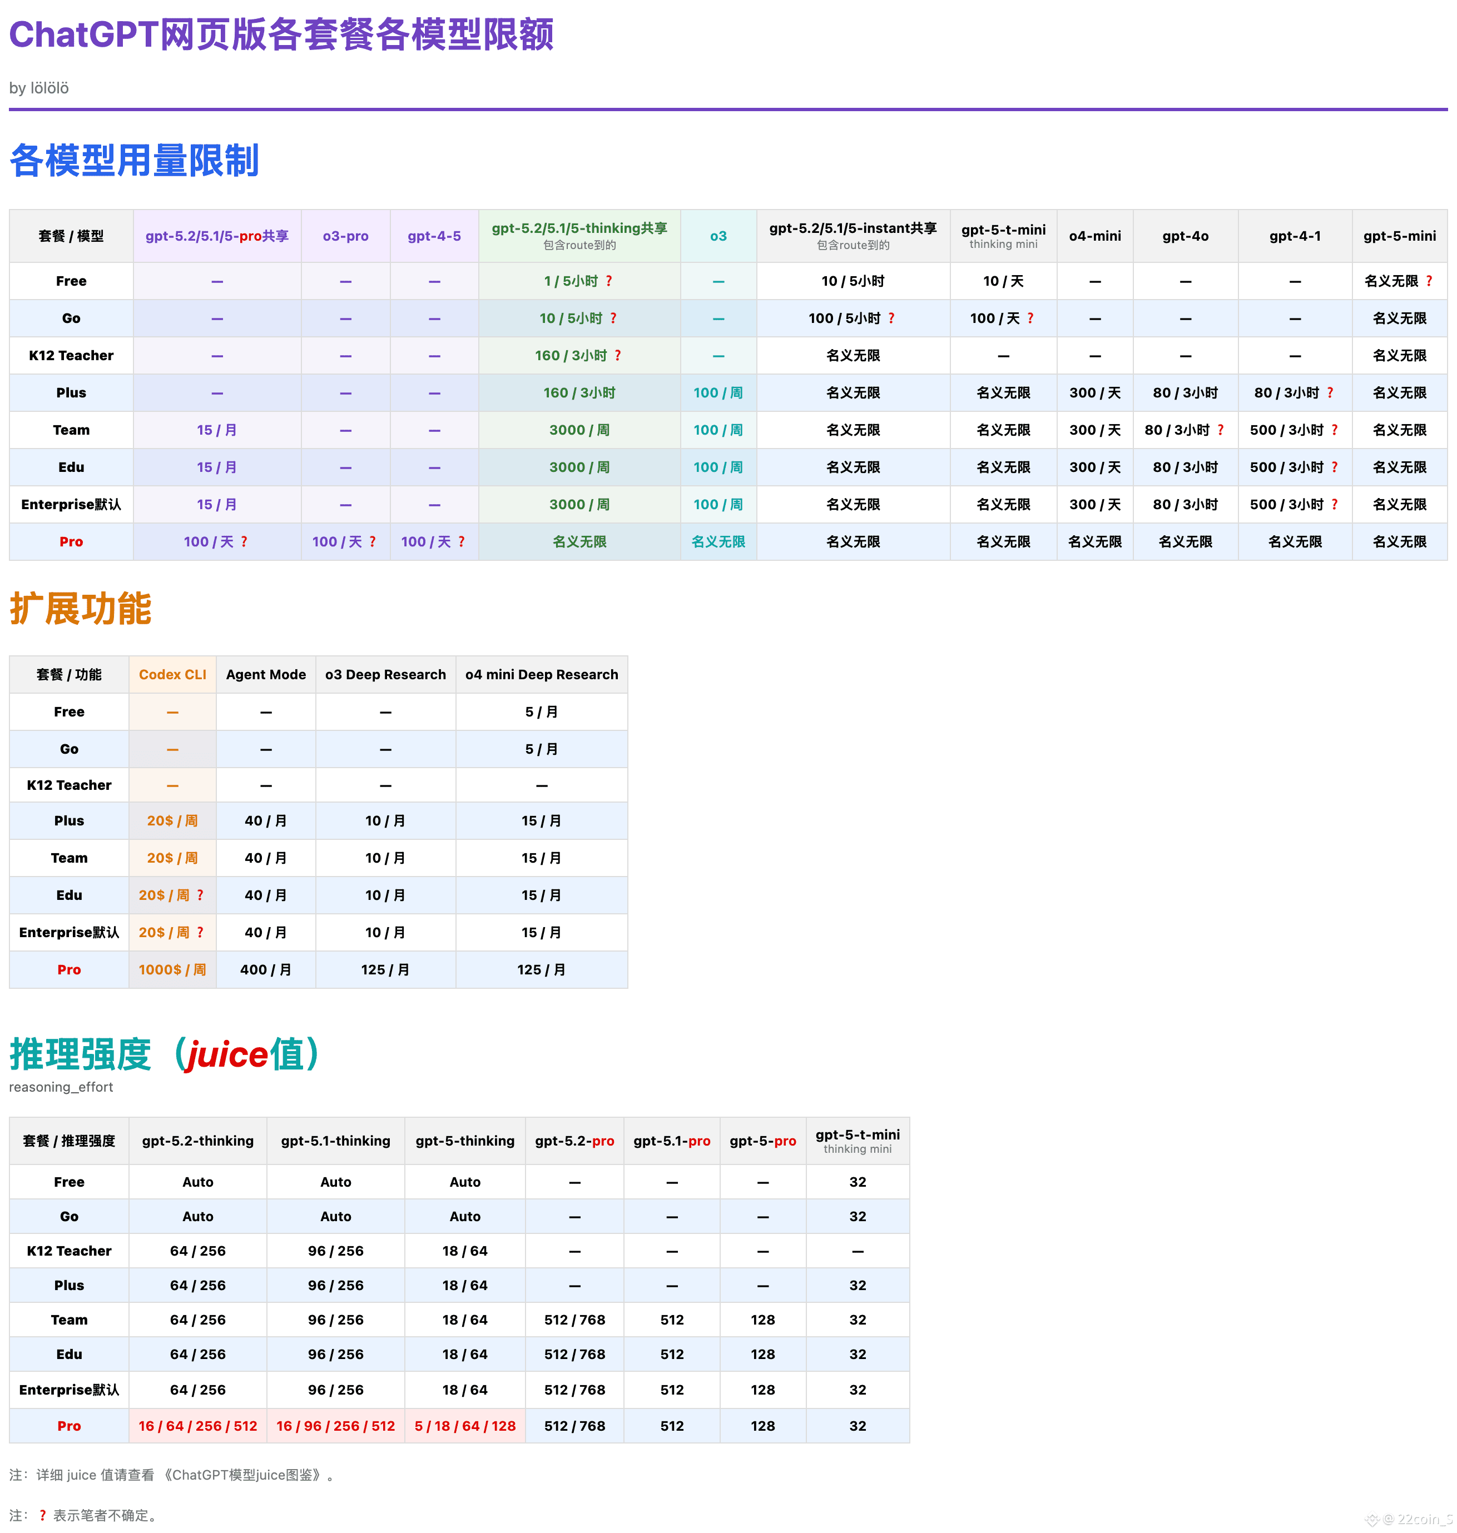Screen dimensions: 1457x1533
Task: Click the 扩展功能 section heading
Action: (x=81, y=608)
